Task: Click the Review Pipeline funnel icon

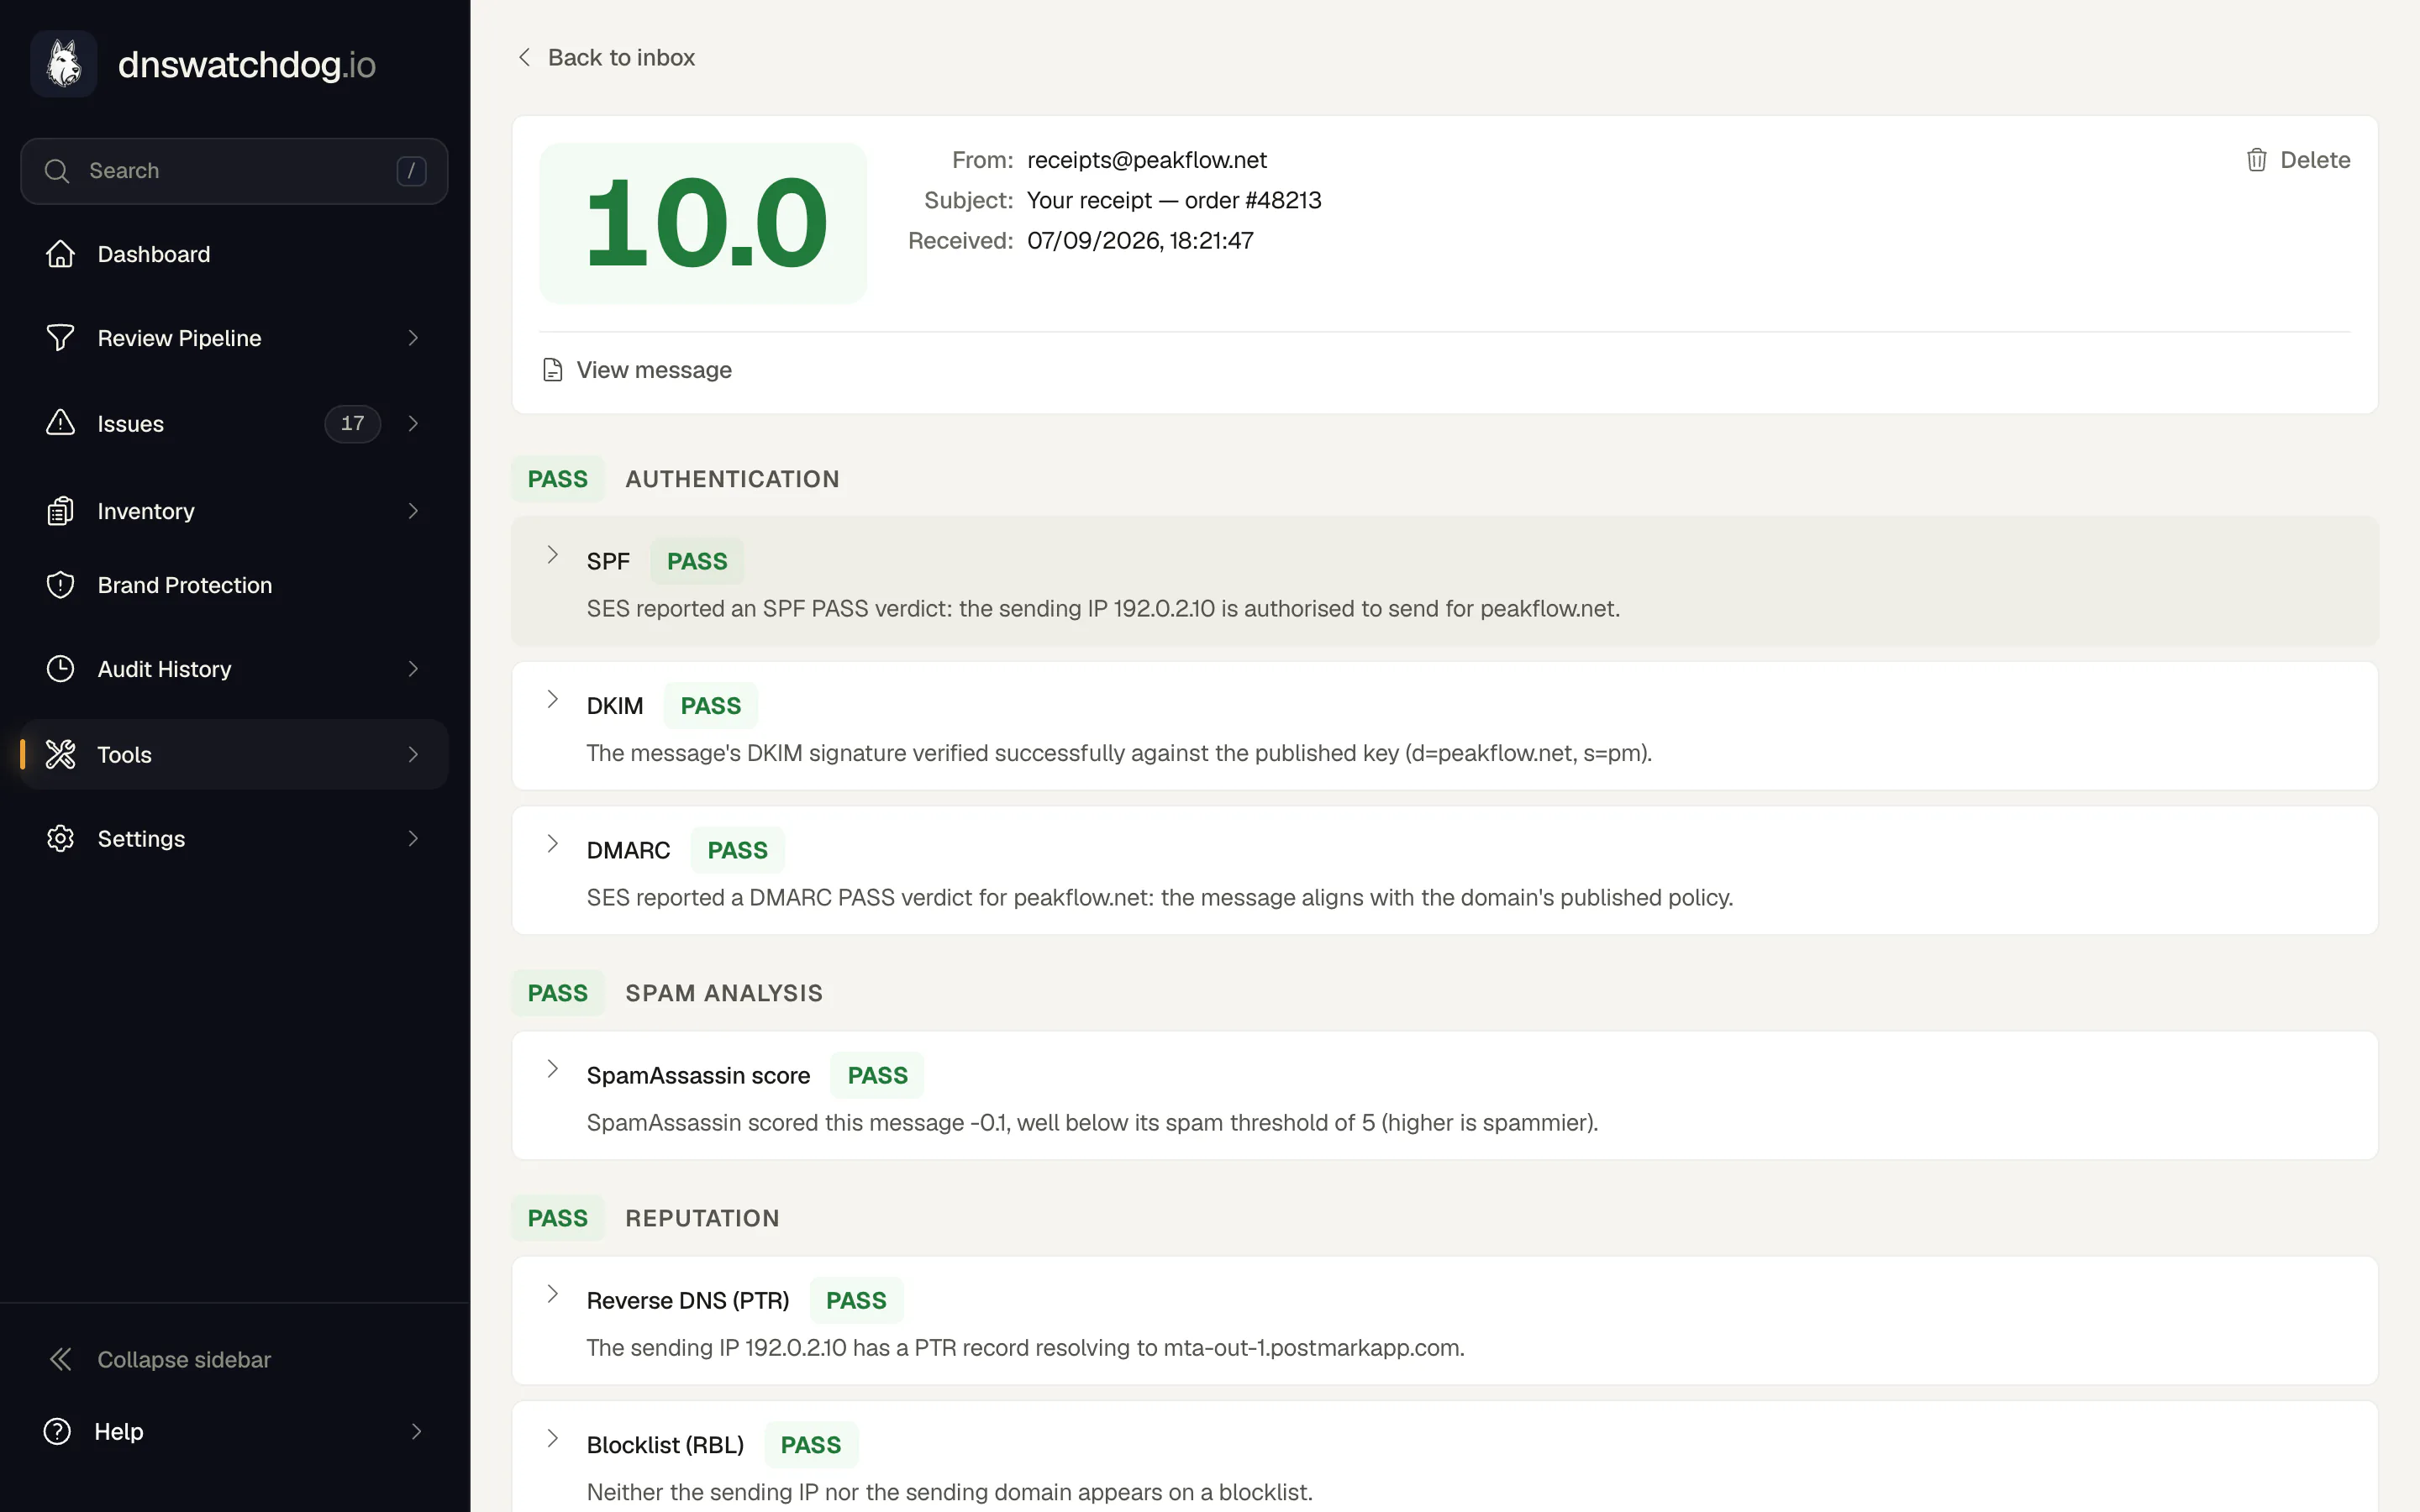Action: point(60,338)
